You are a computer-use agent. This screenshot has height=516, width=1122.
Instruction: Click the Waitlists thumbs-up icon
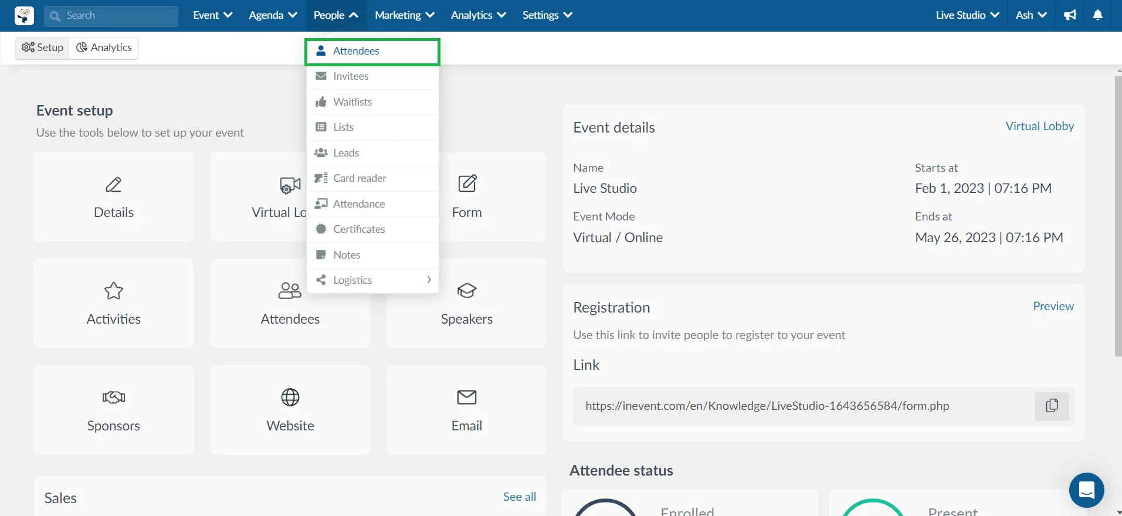321,102
